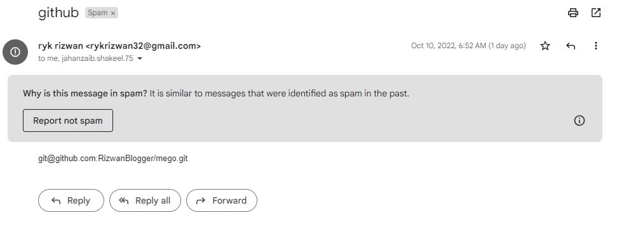
Task: Click the Reply button below the message
Action: coord(71,200)
